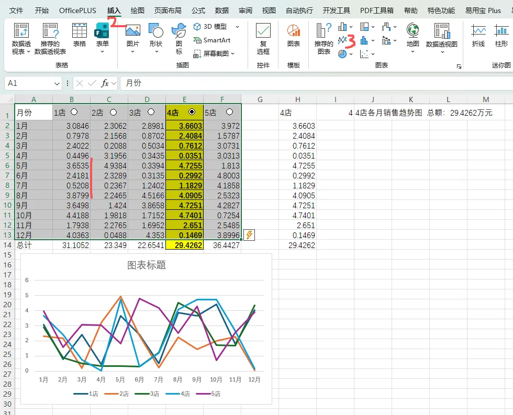Open Recommended PivotTables (推荐的数据透视表)
The height and width of the screenshot is (415, 513).
50,39
